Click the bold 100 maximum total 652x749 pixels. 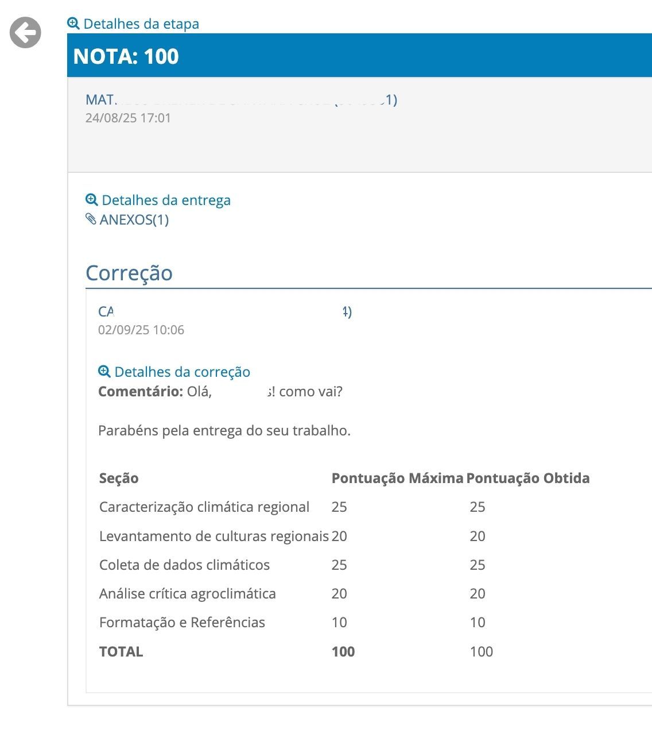343,652
